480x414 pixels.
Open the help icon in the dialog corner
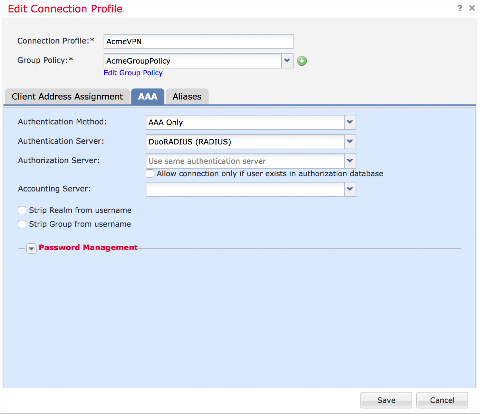(x=460, y=8)
